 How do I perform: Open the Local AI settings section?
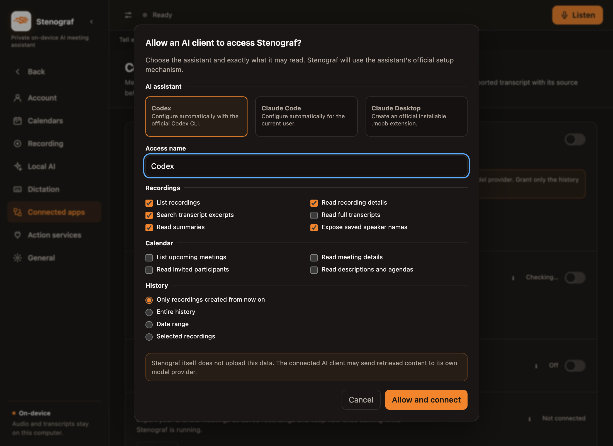pyautogui.click(x=54, y=166)
